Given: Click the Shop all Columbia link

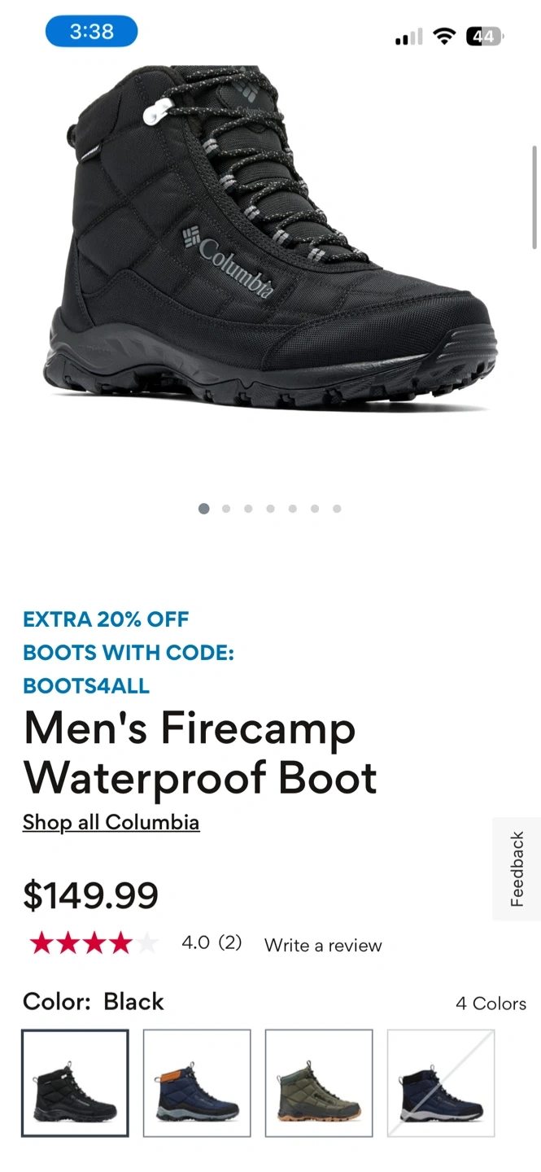Looking at the screenshot, I should click(111, 822).
